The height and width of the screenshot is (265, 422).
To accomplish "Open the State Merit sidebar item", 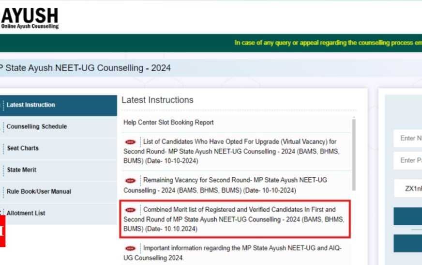I will (x=59, y=170).
